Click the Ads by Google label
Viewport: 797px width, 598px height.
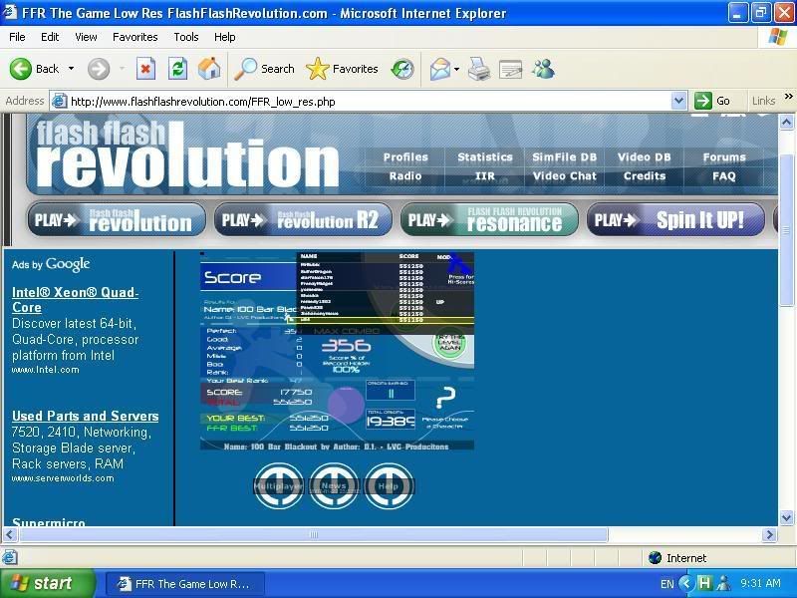[51, 264]
